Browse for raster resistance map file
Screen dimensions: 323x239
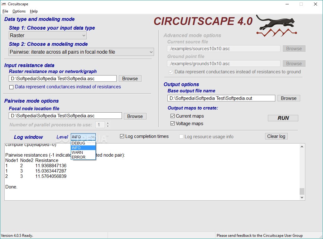[x=130, y=79]
